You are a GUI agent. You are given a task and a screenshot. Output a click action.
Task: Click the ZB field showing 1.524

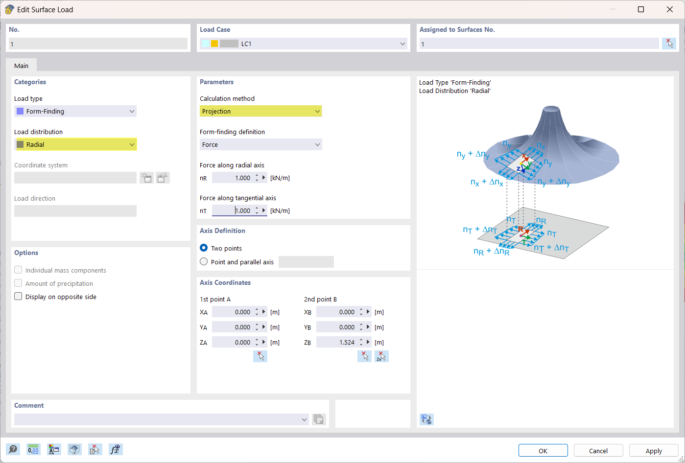pos(337,342)
